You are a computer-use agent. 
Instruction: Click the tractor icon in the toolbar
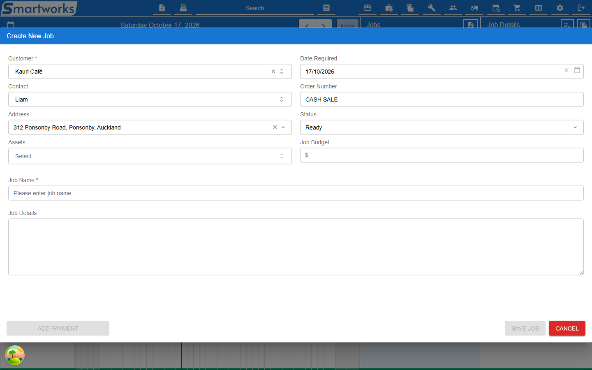(x=474, y=8)
